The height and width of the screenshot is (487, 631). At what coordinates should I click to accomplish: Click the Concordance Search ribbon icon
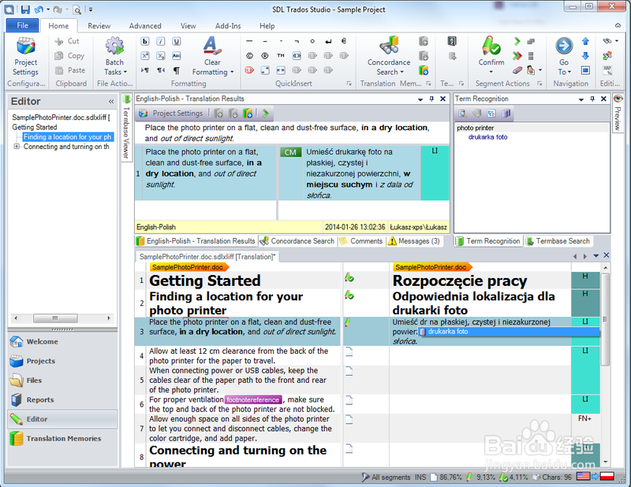point(388,52)
